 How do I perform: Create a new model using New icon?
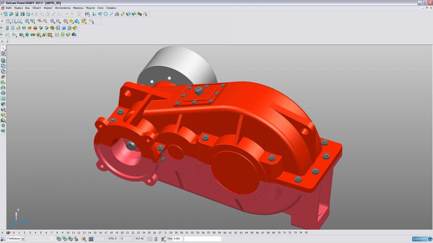tap(6, 14)
